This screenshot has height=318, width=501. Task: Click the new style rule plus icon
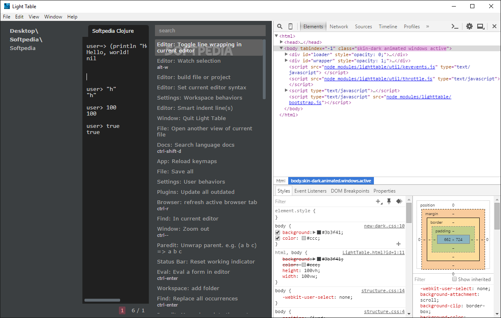(379, 201)
